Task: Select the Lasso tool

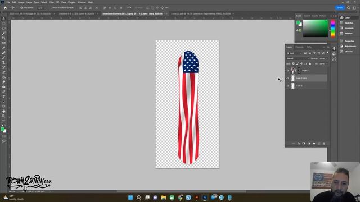Action: (x=4, y=29)
